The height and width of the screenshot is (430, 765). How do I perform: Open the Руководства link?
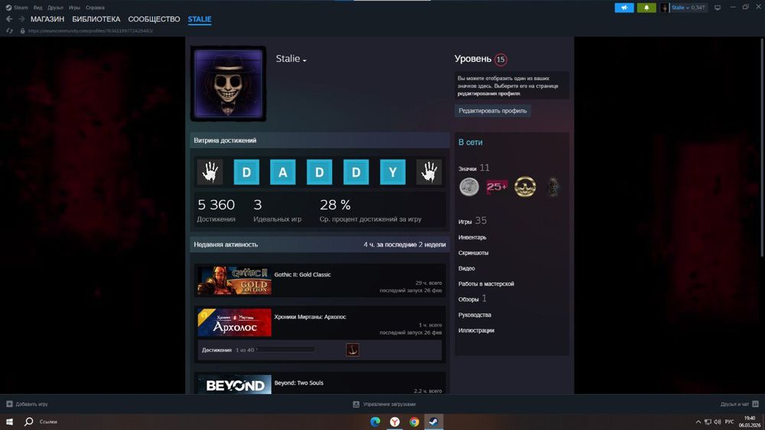pyautogui.click(x=475, y=315)
